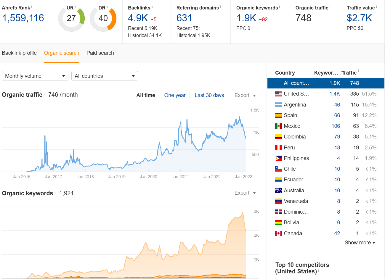The image size is (385, 279).
Task: Open the Backlinks count 4.9K
Action: [x=138, y=18]
